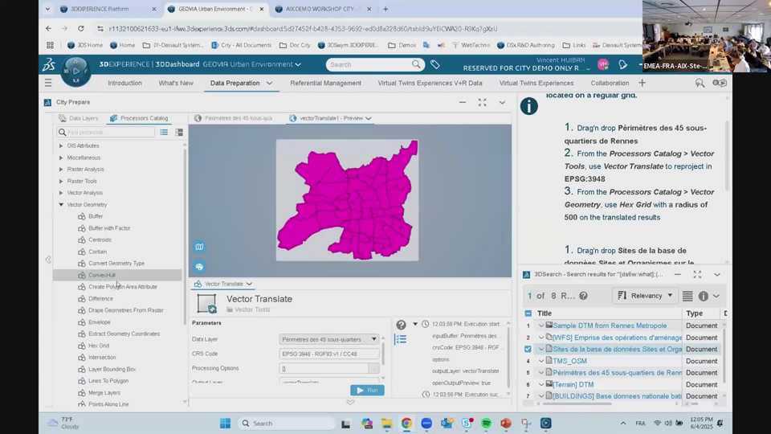Select the Merge Layers processor
The image size is (771, 434).
pos(104,393)
